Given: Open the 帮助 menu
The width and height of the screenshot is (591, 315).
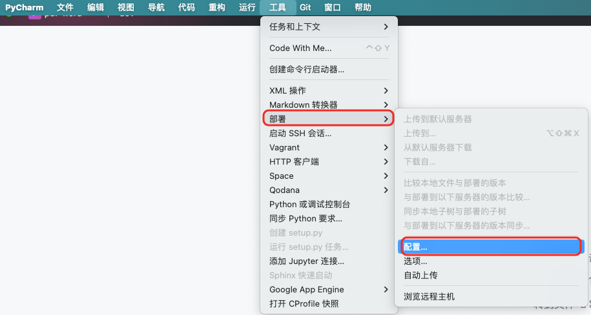Looking at the screenshot, I should coord(362,7).
